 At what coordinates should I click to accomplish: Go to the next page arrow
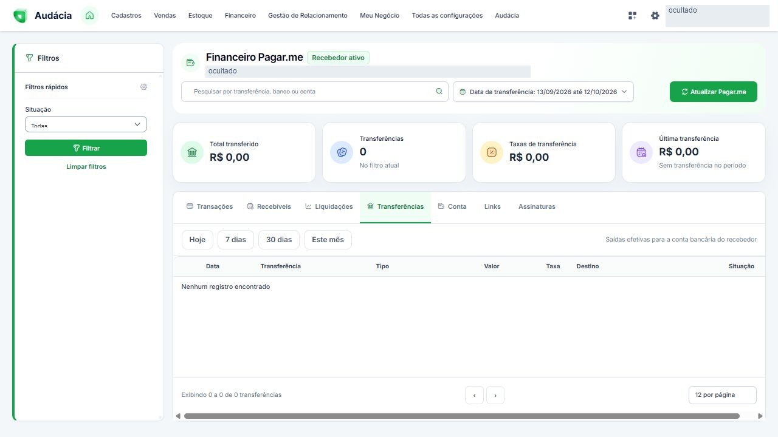coord(495,395)
